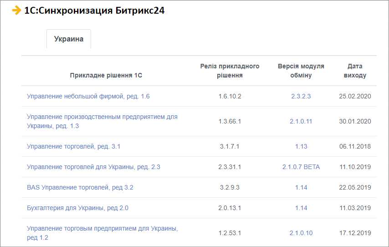Click column header Прикладне рішення 1С
This screenshot has width=389, height=247.
pos(106,76)
